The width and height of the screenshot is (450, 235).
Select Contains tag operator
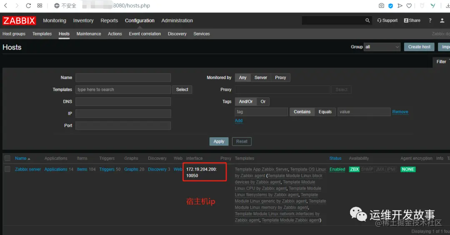[x=302, y=112]
